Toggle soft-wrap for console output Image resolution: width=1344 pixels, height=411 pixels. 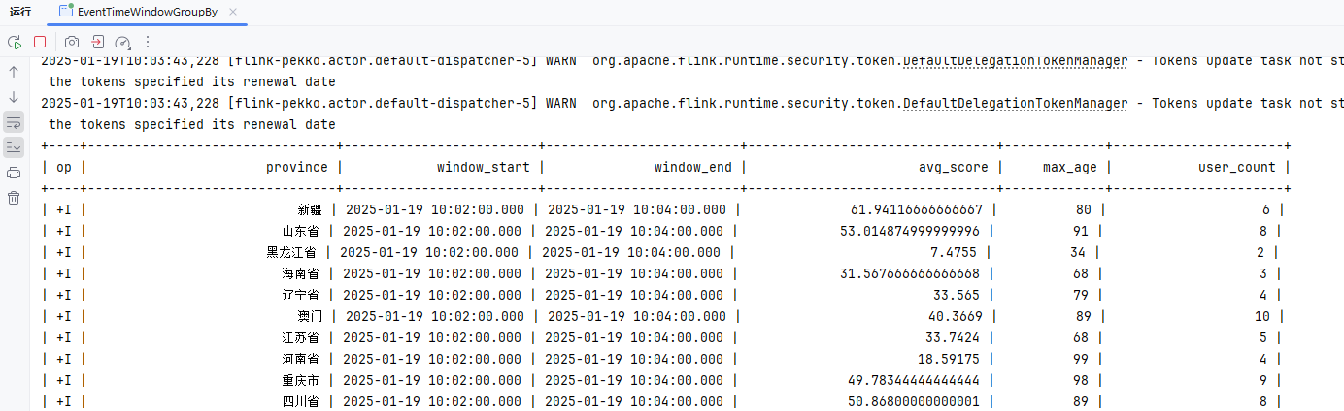click(x=14, y=122)
